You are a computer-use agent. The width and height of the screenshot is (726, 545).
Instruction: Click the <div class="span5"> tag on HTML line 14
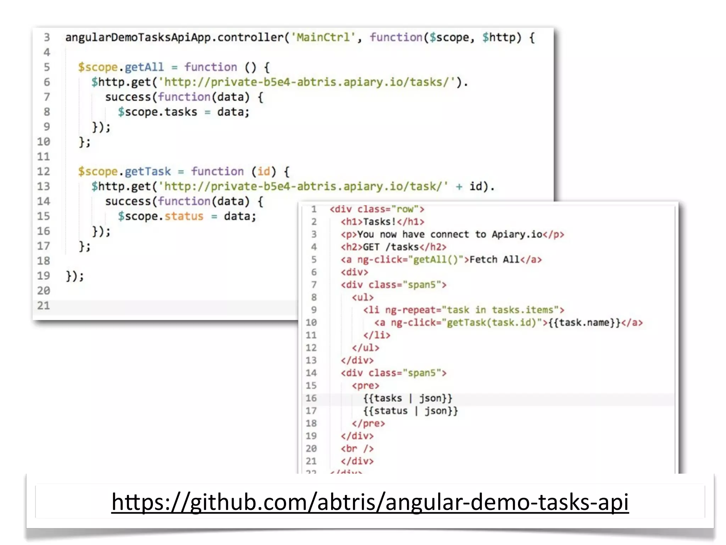(x=393, y=373)
